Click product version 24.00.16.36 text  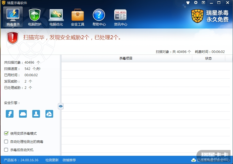(21, 160)
